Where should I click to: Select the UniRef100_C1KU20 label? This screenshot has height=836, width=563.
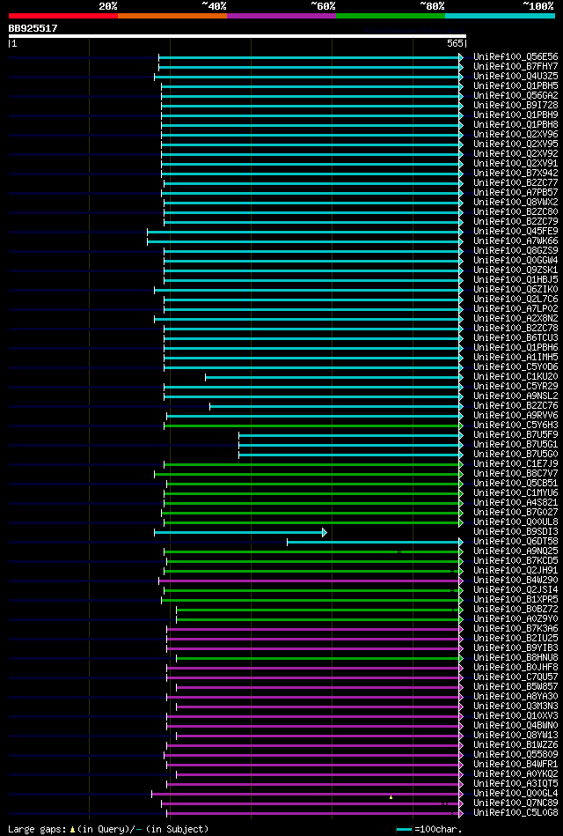coord(516,376)
